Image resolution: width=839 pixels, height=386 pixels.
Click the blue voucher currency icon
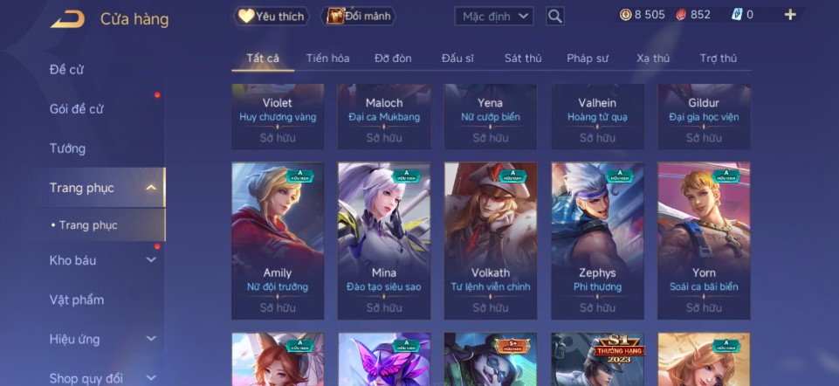[737, 15]
